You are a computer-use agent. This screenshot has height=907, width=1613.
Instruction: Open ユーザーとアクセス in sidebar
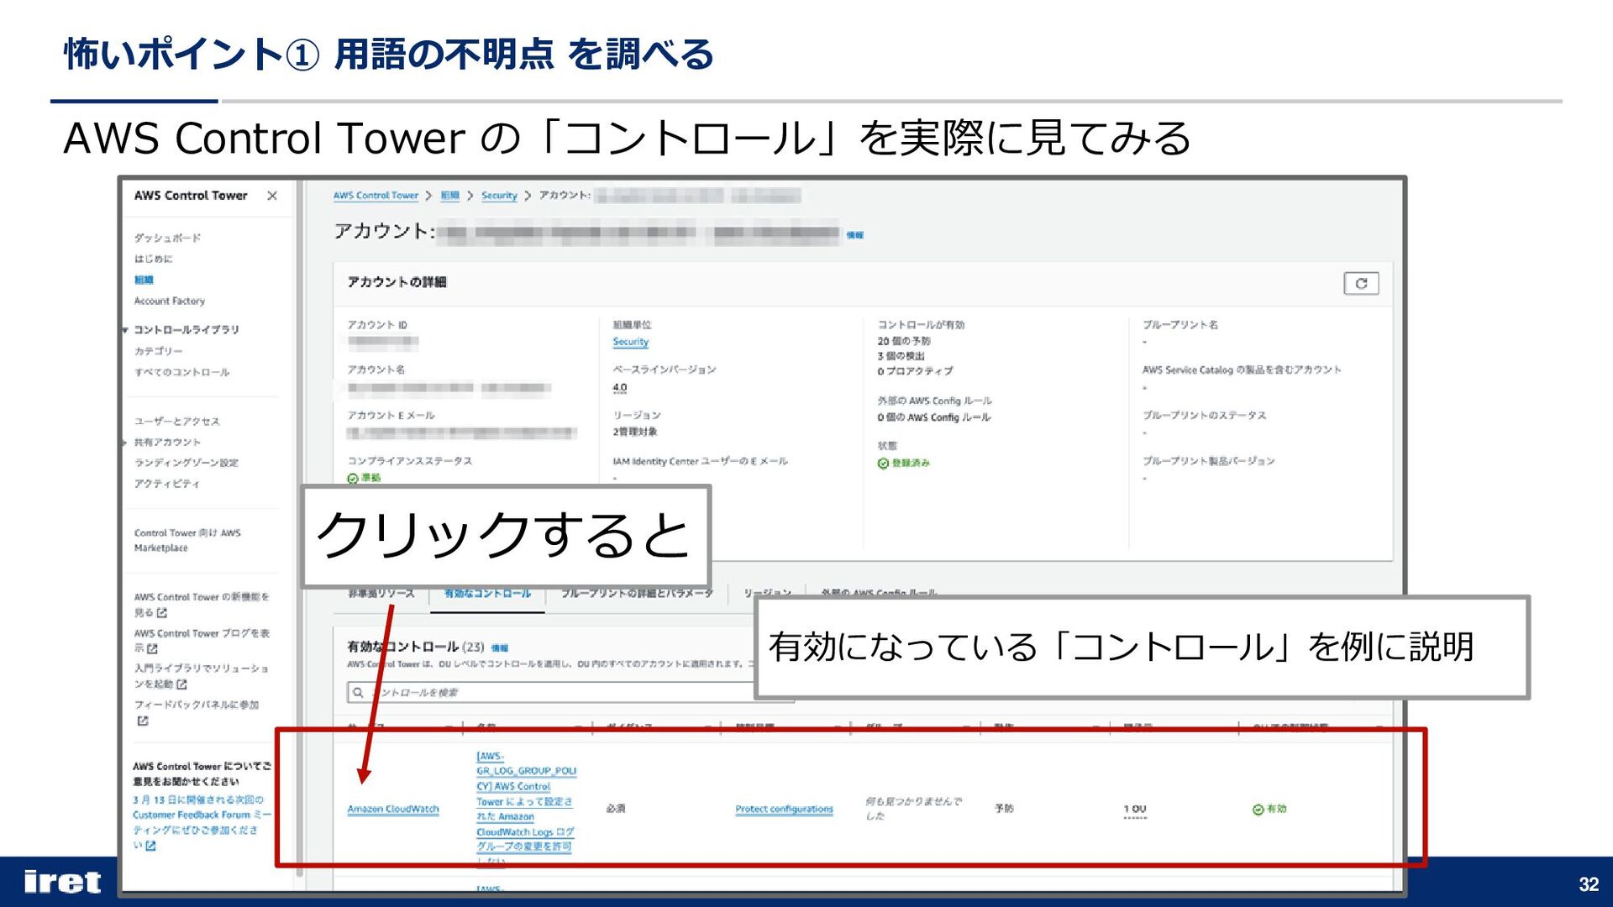point(176,422)
